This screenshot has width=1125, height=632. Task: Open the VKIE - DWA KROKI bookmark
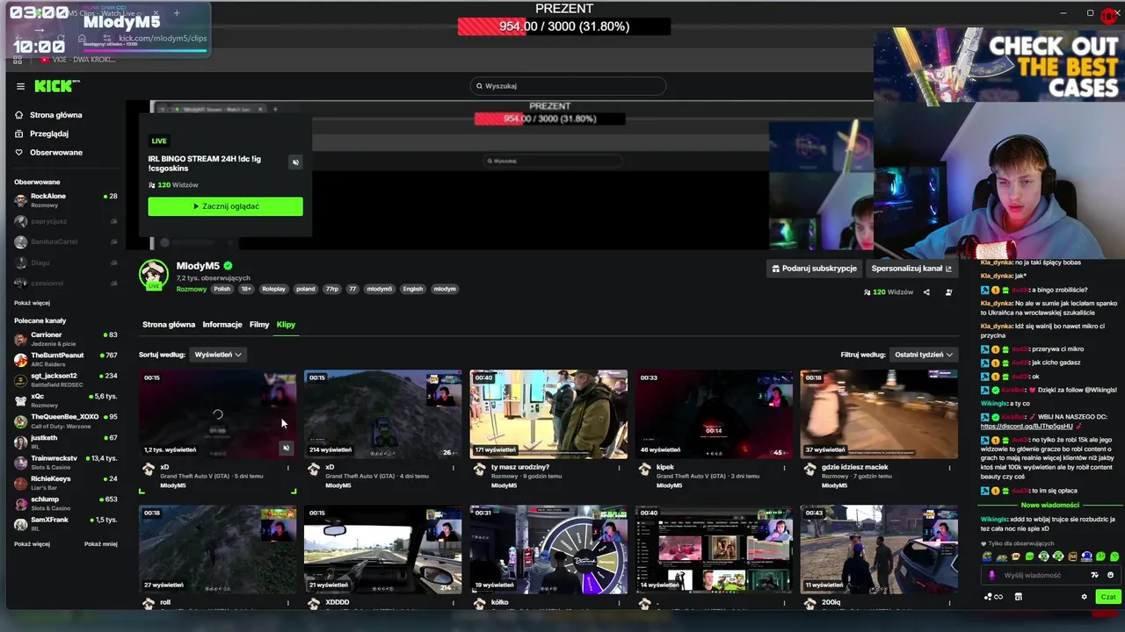click(x=77, y=60)
